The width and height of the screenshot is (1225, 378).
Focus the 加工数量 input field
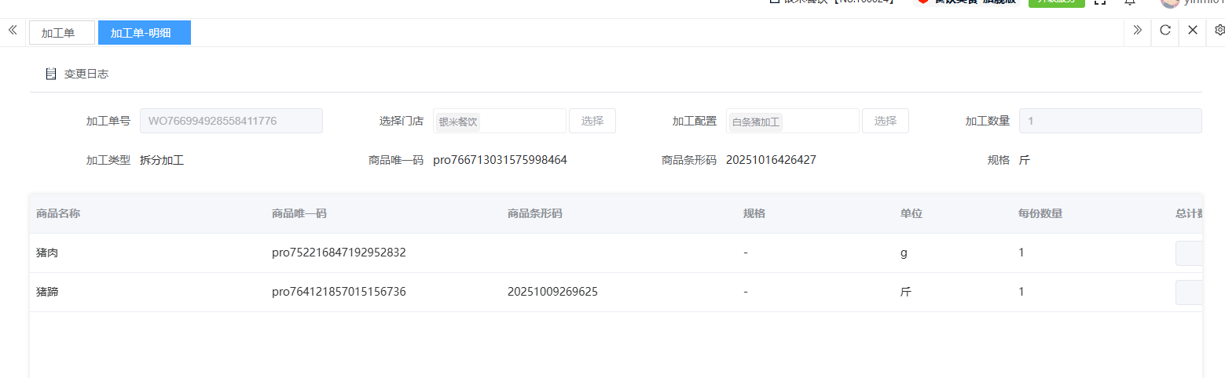1109,121
